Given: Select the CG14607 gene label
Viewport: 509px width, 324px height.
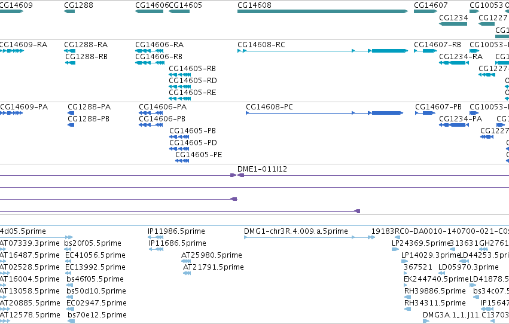Looking at the screenshot, I should point(431,5).
